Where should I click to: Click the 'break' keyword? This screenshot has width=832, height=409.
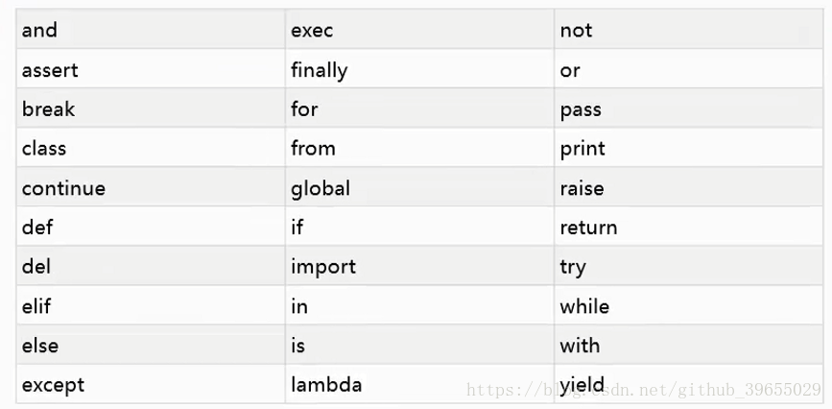tap(48, 108)
